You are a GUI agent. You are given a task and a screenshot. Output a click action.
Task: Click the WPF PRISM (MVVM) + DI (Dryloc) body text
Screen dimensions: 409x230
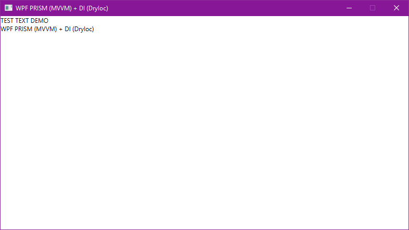tap(47, 29)
